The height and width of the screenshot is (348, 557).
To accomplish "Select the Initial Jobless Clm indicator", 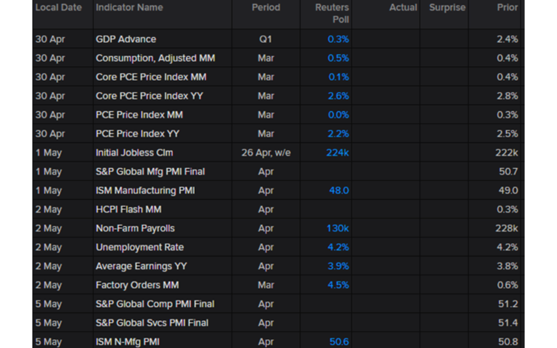I will point(134,153).
